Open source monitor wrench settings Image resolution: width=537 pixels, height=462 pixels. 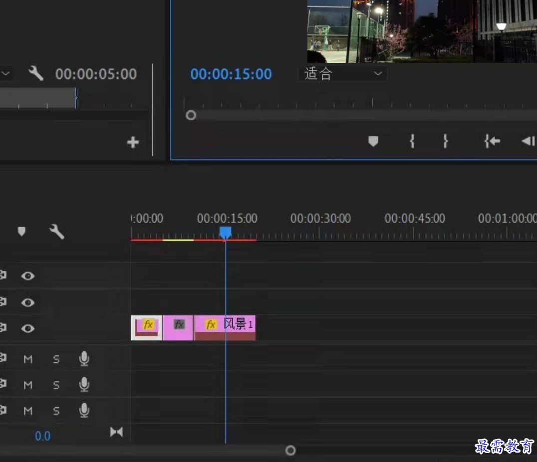(35, 73)
